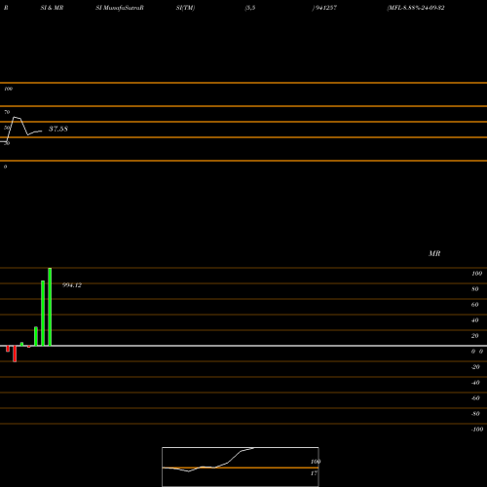Click the 'SI & MR' header text
The height and width of the screenshot is (487, 487).
point(52,8)
